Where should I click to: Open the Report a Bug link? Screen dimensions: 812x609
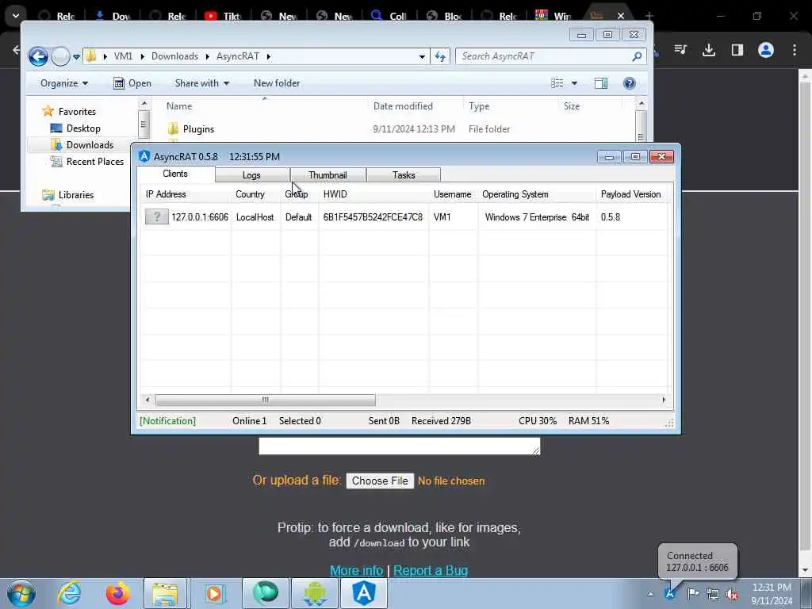pos(431,570)
